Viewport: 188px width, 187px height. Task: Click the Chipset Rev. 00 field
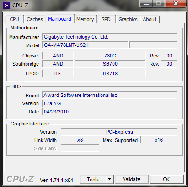pyautogui.click(x=169, y=56)
